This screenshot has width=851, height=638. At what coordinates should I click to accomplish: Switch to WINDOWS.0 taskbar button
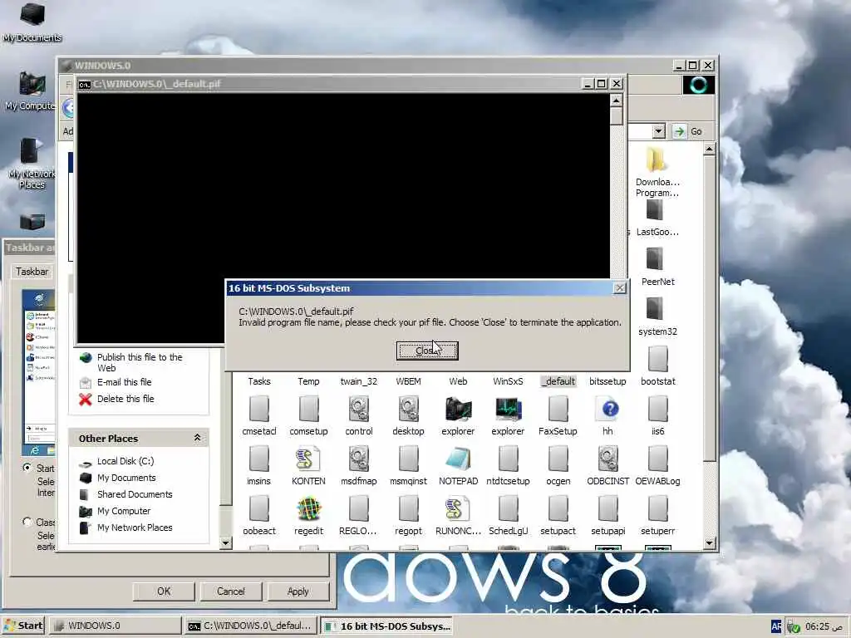[x=116, y=626]
